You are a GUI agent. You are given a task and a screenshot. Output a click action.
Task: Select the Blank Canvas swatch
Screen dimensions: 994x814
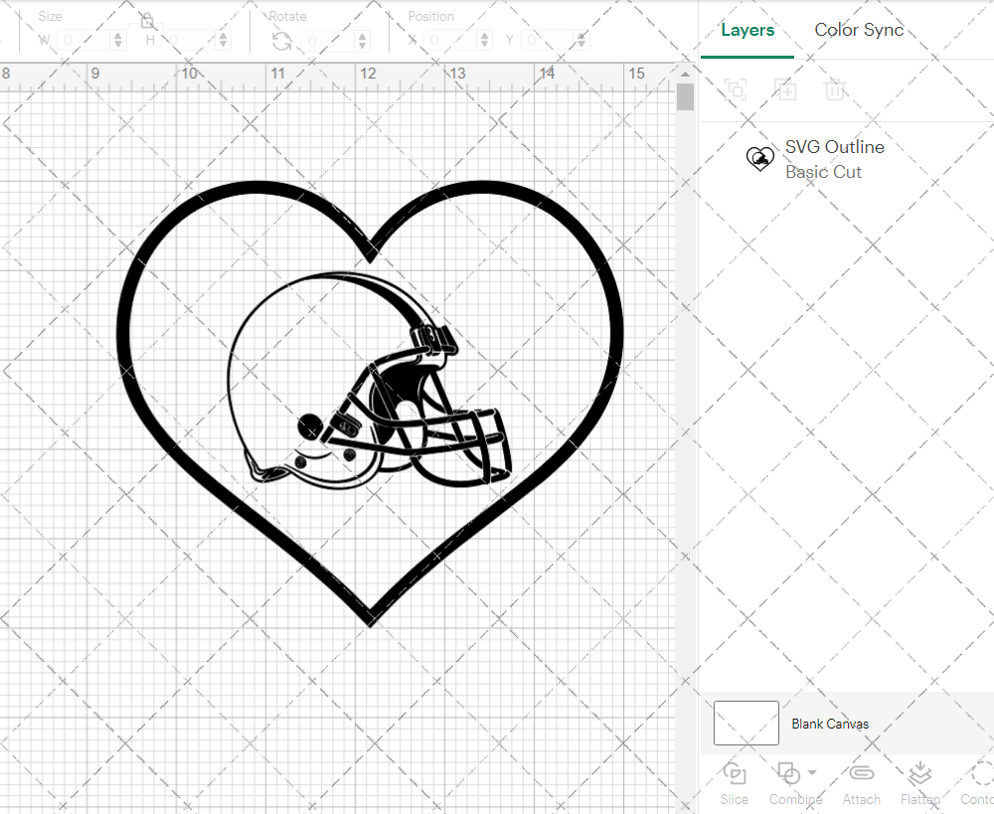pos(746,723)
